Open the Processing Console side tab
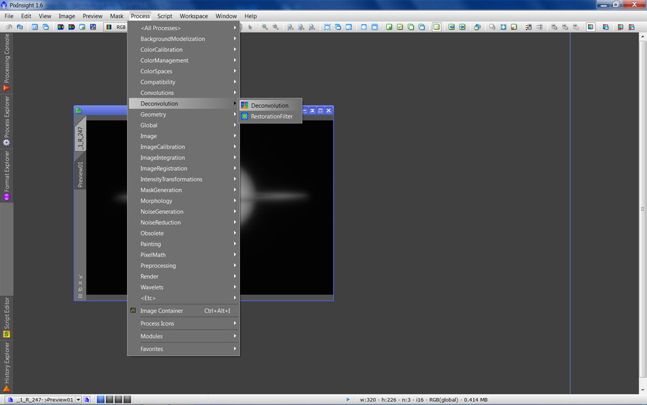 [6, 63]
